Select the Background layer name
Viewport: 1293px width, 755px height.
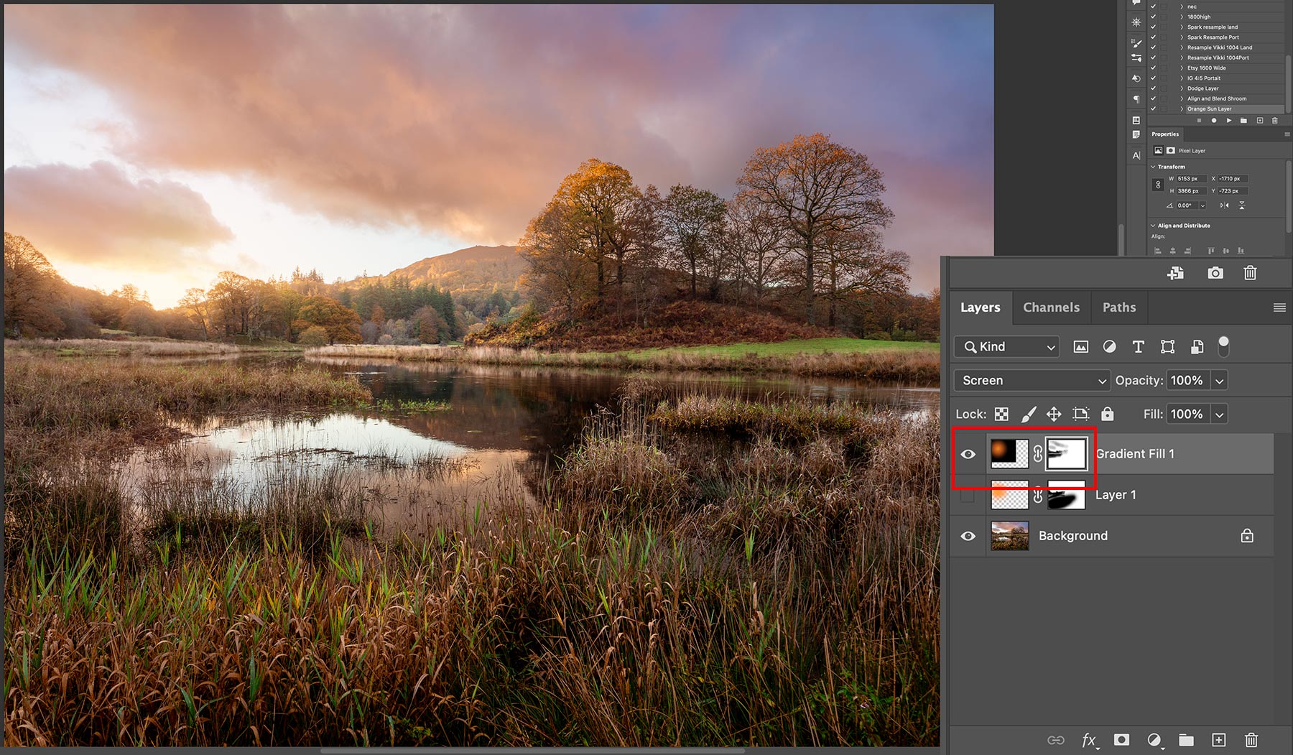point(1072,536)
